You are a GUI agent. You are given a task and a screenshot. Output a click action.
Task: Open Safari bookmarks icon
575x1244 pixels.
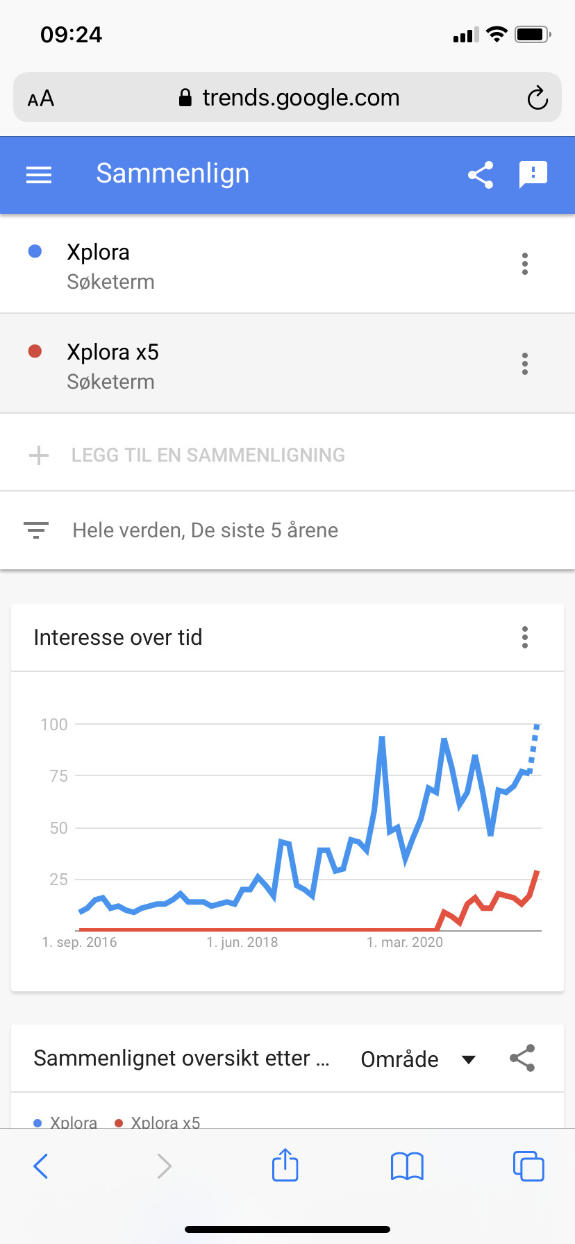tap(407, 1166)
